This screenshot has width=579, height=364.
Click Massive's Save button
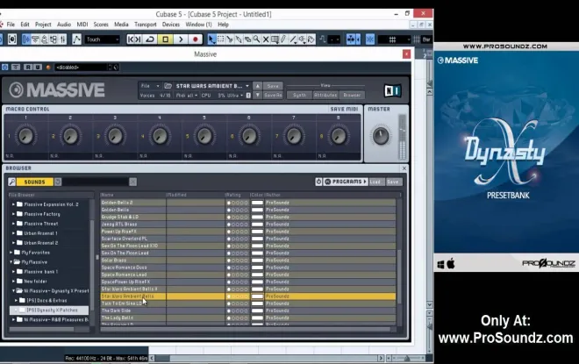[x=273, y=86]
